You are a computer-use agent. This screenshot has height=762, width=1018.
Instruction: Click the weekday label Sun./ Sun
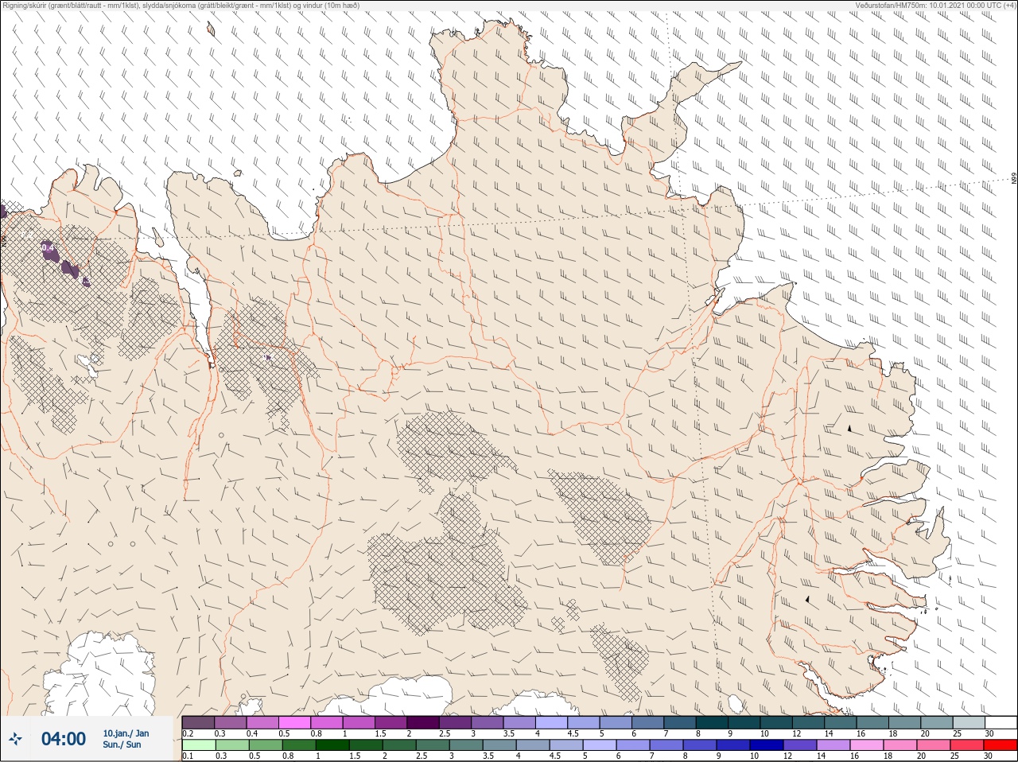122,745
